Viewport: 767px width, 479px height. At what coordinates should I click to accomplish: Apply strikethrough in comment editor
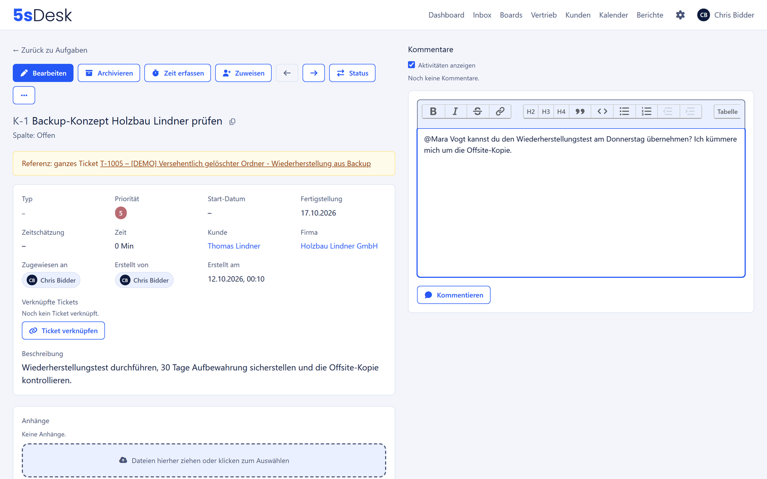tap(478, 111)
